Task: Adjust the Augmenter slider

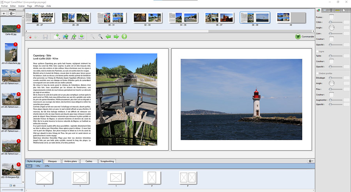Action: tap(335, 100)
